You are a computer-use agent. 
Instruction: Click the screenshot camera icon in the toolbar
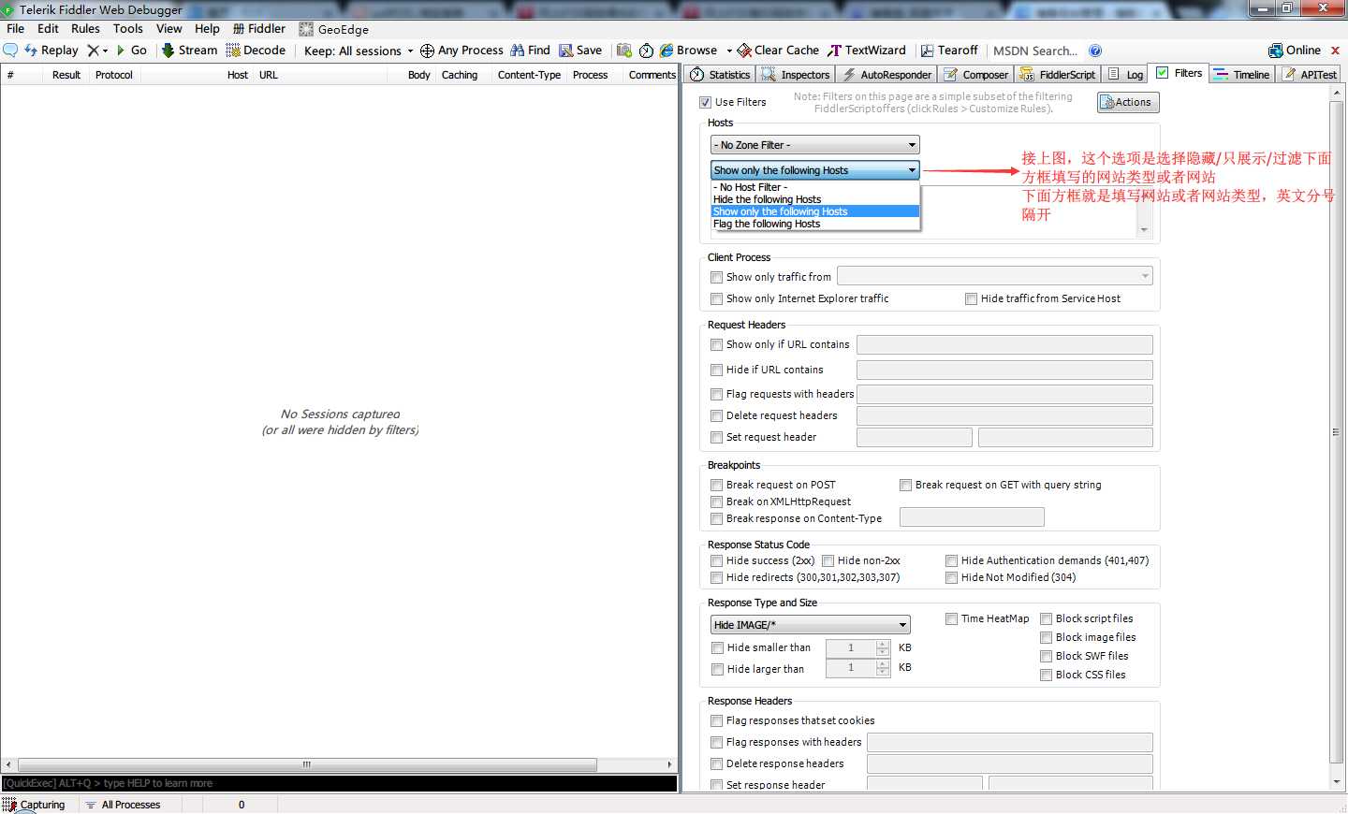[x=624, y=51]
